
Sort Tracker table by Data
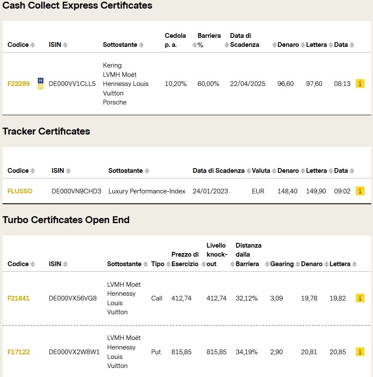(x=352, y=171)
